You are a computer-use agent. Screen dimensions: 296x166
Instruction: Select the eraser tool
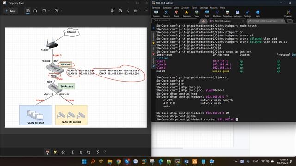[63, 152]
